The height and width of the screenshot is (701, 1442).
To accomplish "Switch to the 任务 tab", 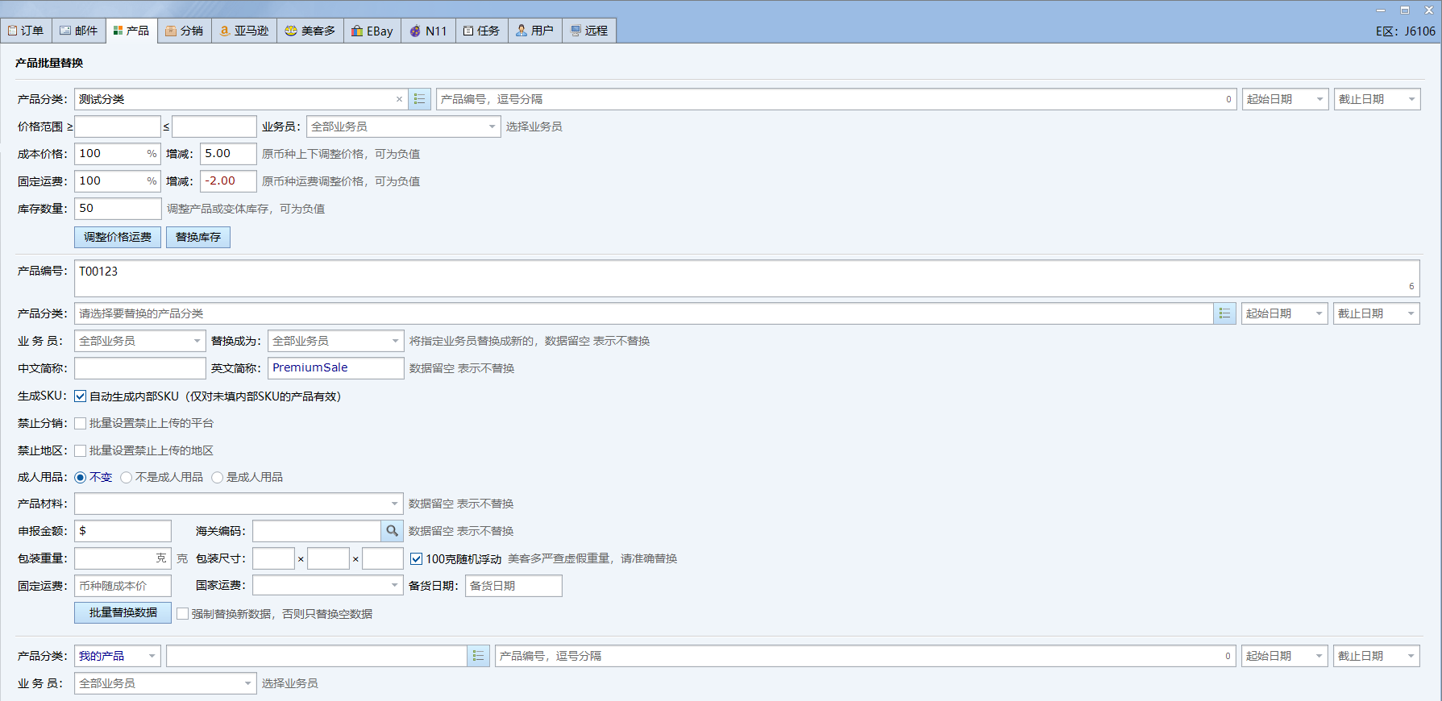I will click(x=481, y=31).
